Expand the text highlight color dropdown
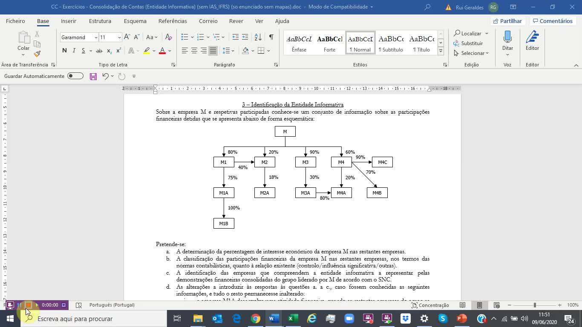The image size is (582, 327). (x=154, y=50)
